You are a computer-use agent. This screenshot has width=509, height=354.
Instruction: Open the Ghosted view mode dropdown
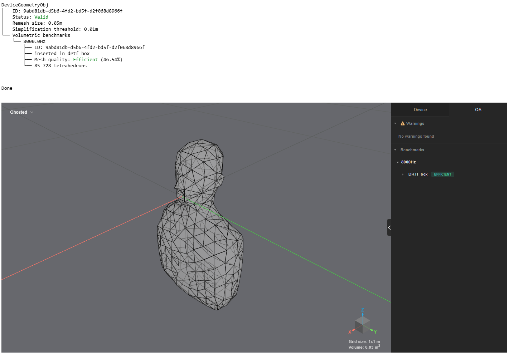click(x=21, y=112)
